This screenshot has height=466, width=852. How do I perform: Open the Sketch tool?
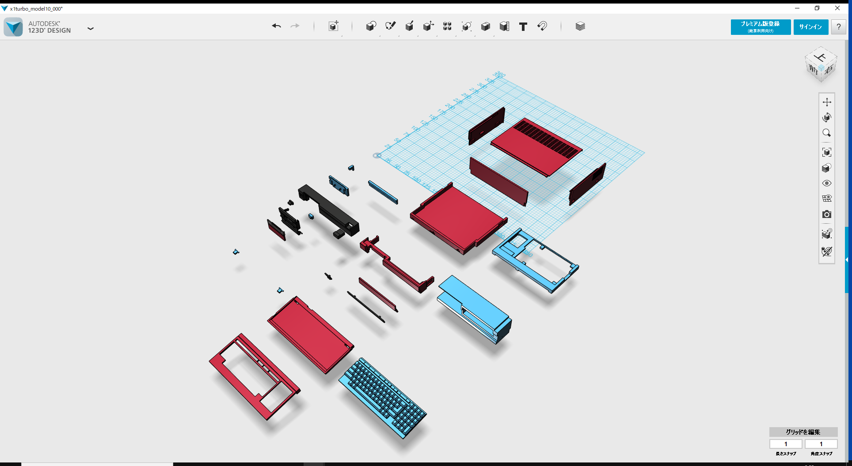click(390, 26)
